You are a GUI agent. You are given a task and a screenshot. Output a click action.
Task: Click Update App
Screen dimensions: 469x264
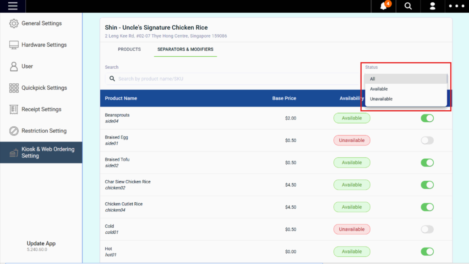41,243
